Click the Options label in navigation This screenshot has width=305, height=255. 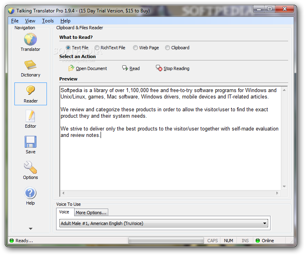pos(30,177)
